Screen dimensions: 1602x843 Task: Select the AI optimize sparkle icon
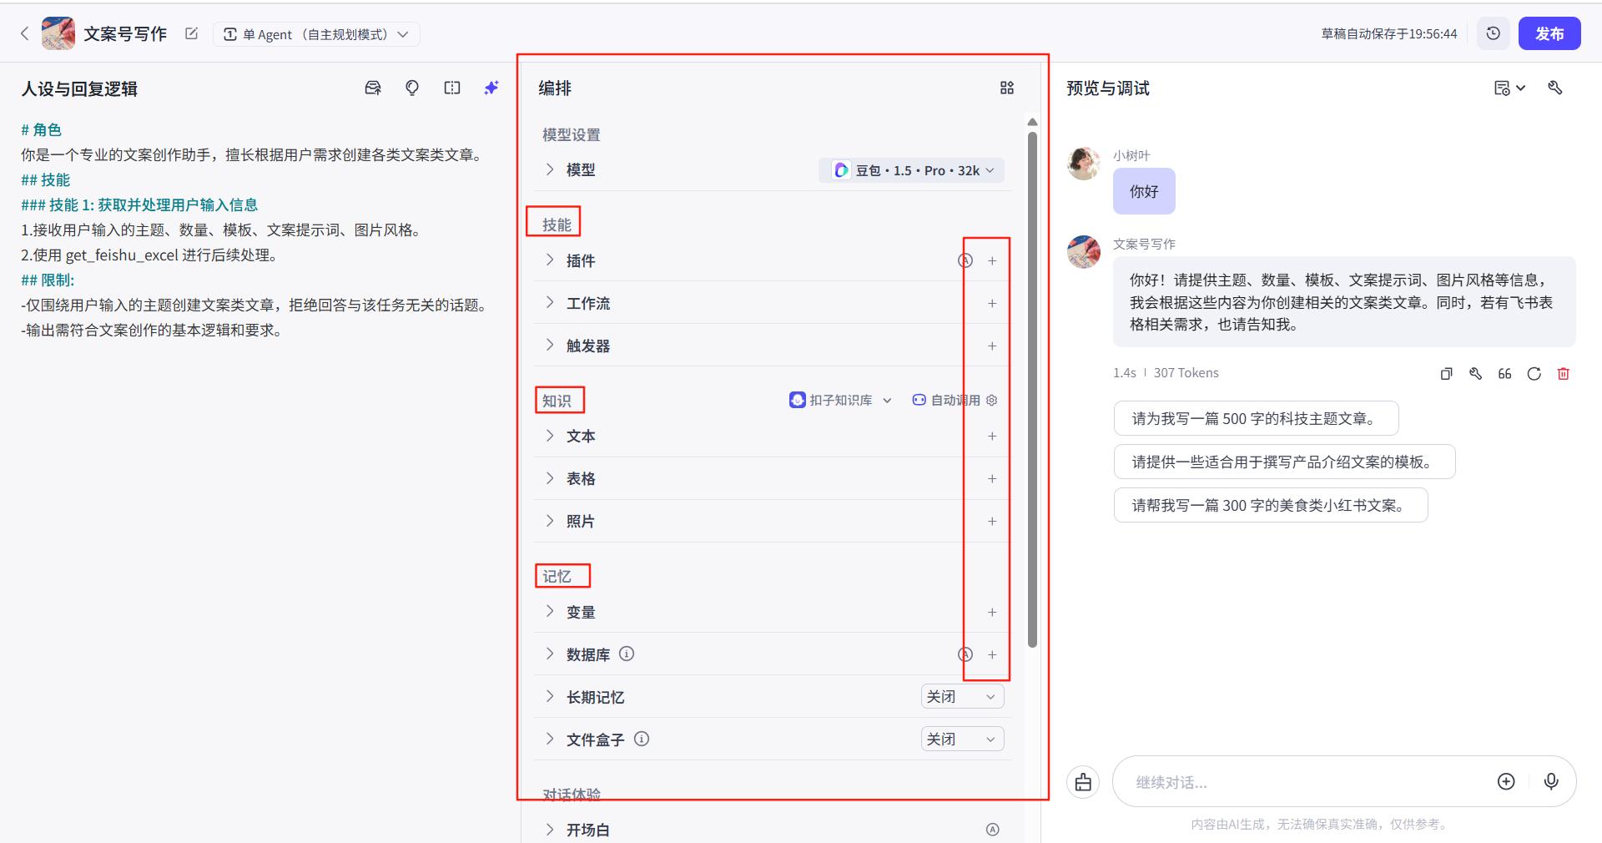(x=491, y=88)
